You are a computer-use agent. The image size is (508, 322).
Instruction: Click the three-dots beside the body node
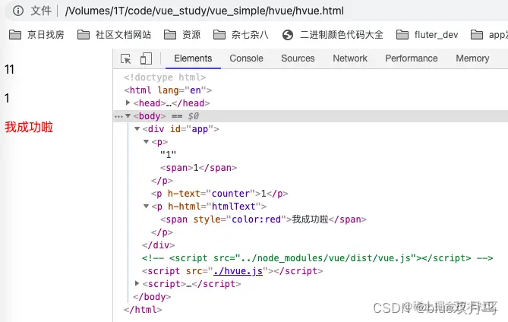[118, 116]
